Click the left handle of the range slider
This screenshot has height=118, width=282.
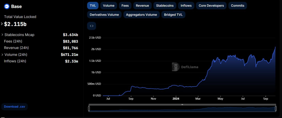pos(89,109)
